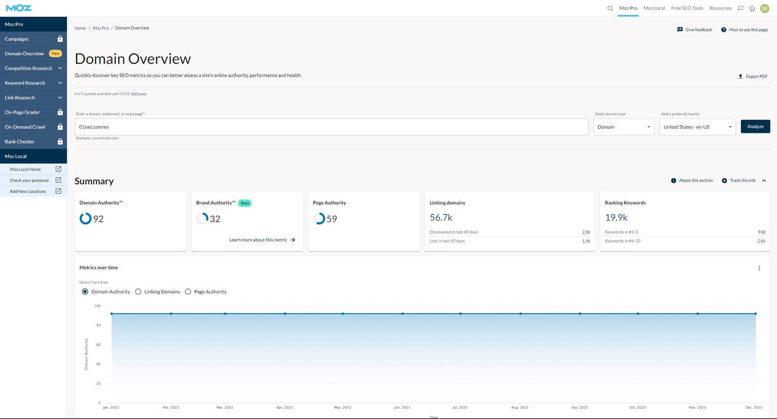Image resolution: width=777 pixels, height=419 pixels.
Task: Click the Campaigns lock icon
Action: (x=60, y=39)
